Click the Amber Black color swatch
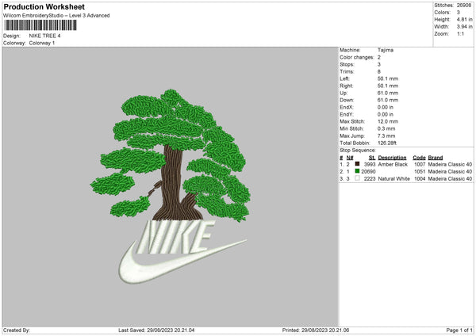Viewport: 476px width, 336px height. [x=358, y=164]
